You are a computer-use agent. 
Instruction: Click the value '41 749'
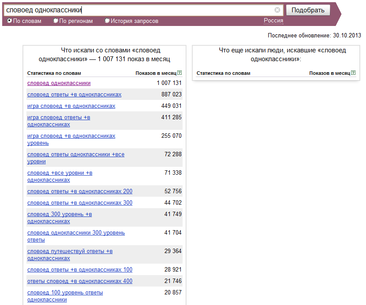click(x=173, y=214)
